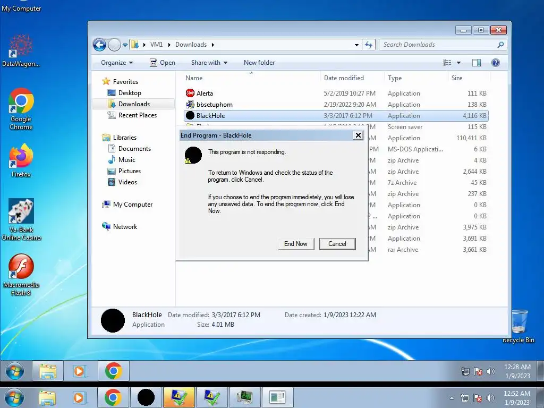Screen dimensions: 544x408
Task: Select Downloads in the navigation pane
Action: tap(134, 104)
